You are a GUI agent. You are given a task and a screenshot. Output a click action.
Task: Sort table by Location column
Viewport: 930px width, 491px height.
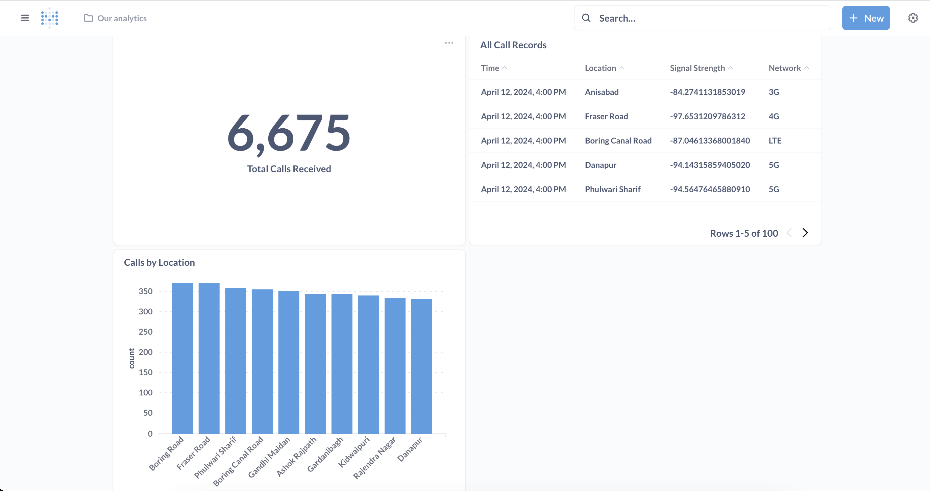(601, 68)
